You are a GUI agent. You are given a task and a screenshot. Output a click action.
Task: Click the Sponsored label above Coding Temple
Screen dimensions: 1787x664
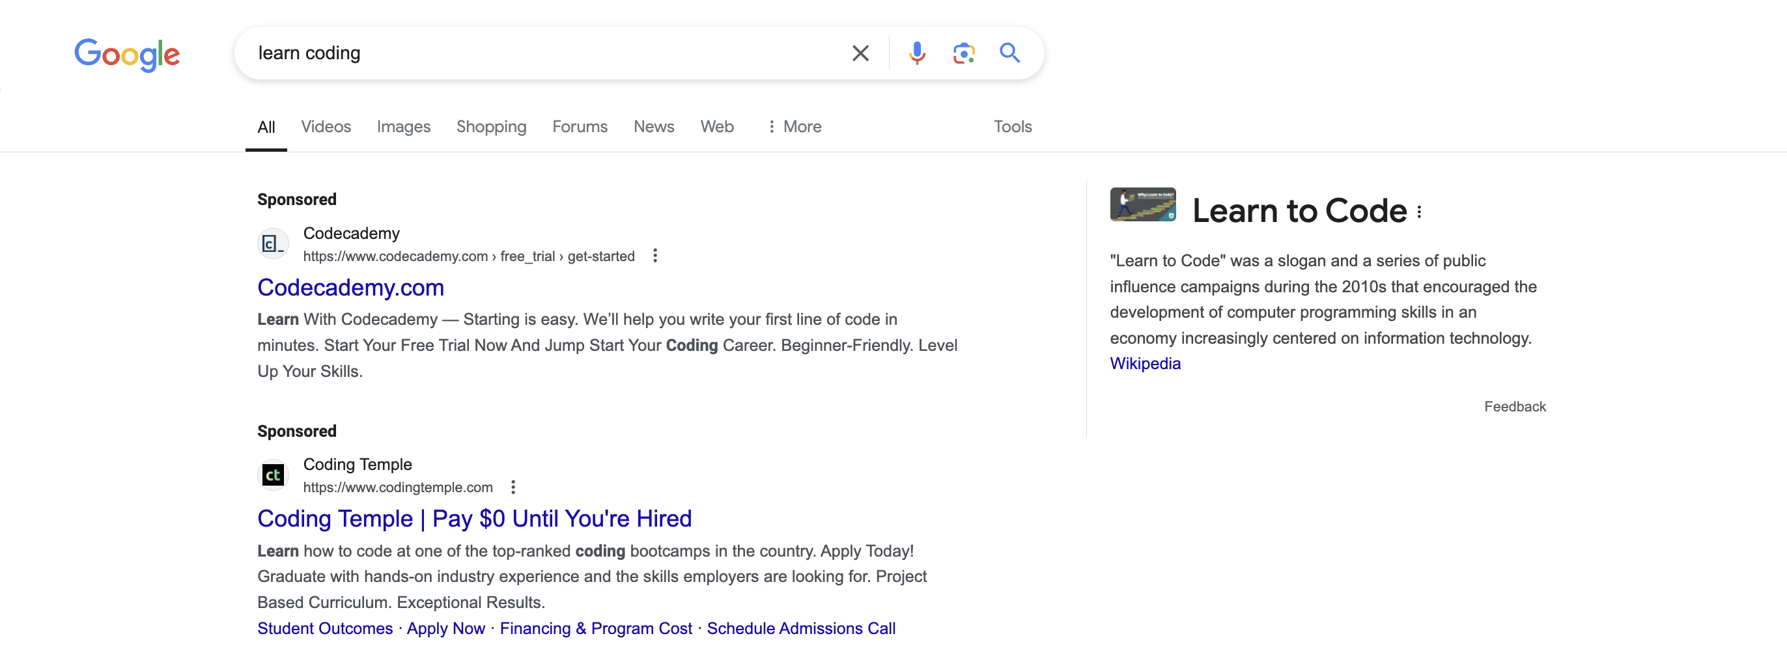[297, 431]
